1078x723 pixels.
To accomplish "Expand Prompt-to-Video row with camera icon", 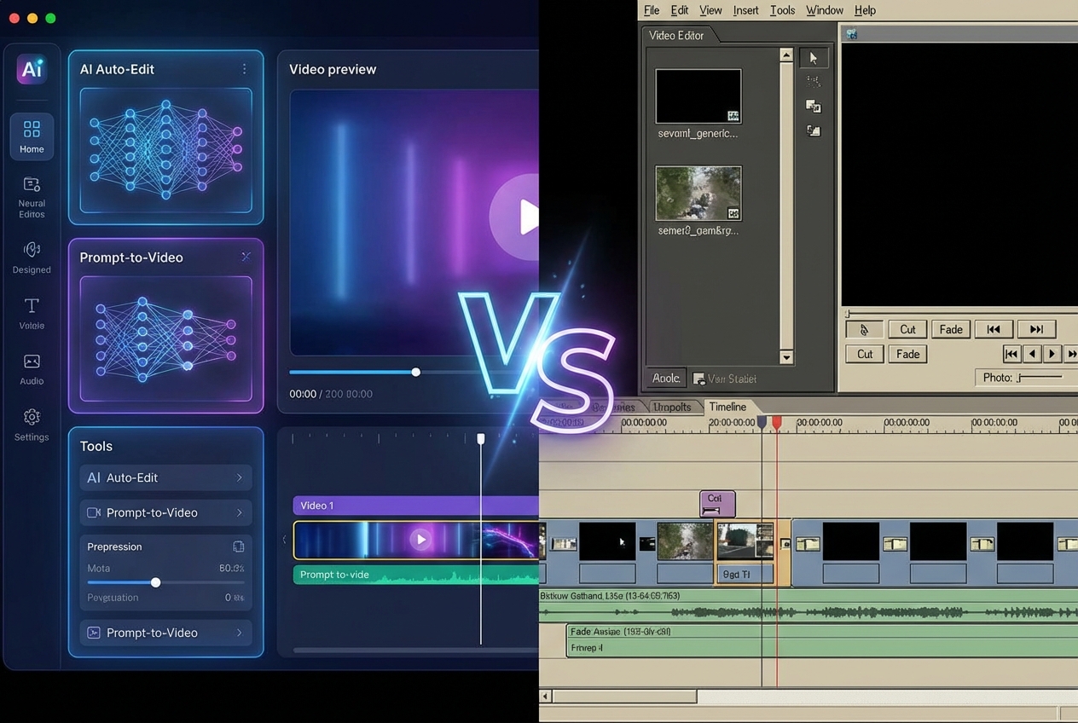I will (165, 512).
